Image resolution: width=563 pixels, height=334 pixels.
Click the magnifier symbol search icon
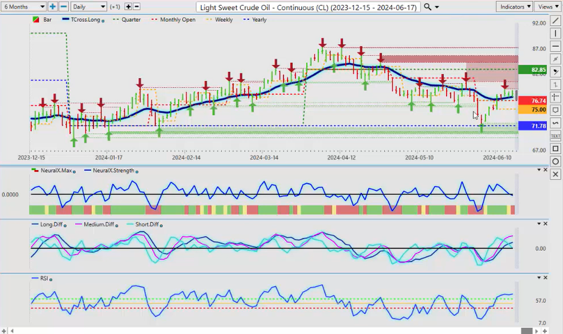click(x=427, y=7)
